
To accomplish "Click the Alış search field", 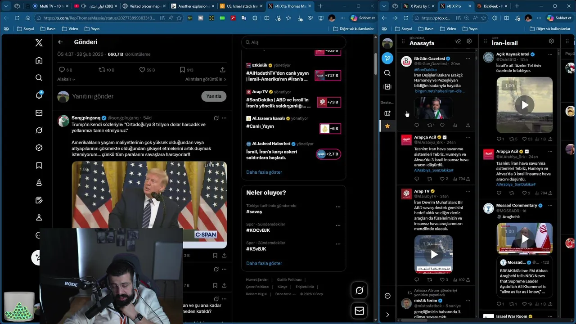I will tap(293, 42).
